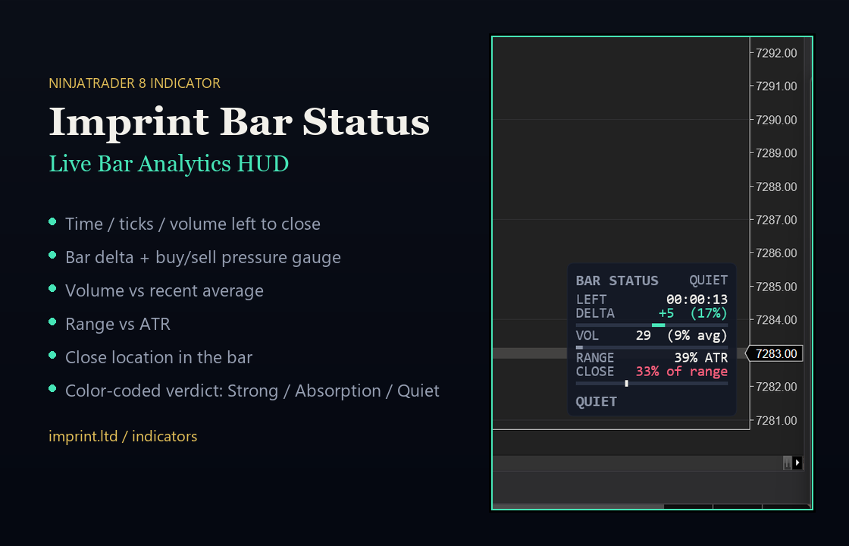Click the 7288.00 price axis label

pyautogui.click(x=776, y=187)
